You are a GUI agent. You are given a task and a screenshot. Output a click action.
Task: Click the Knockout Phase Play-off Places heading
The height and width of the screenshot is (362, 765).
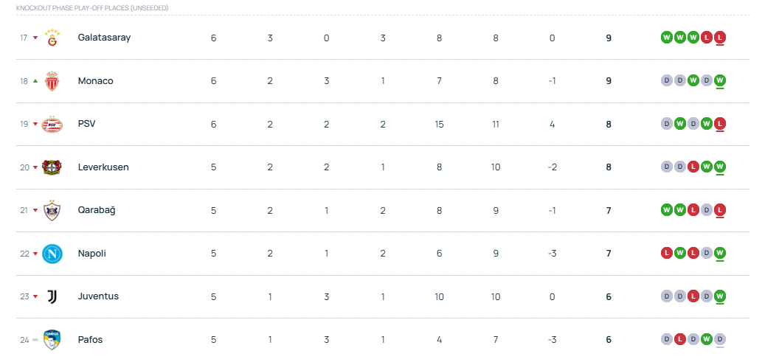[x=92, y=8]
